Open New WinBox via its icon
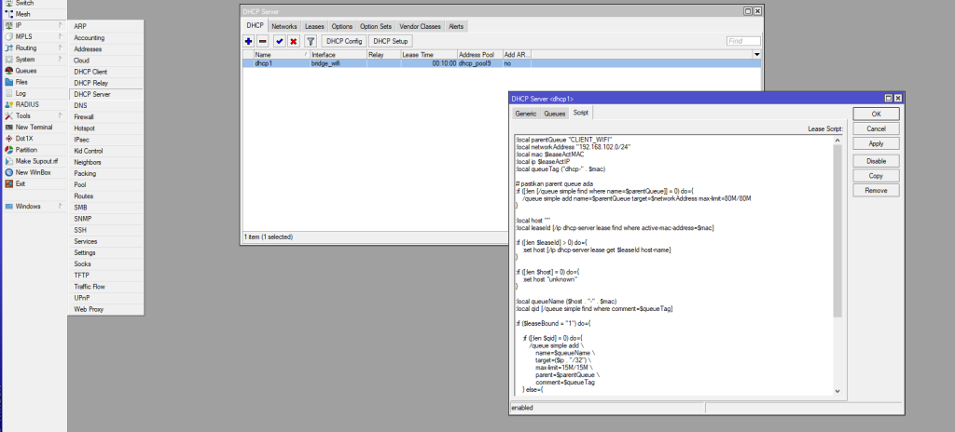 point(9,172)
